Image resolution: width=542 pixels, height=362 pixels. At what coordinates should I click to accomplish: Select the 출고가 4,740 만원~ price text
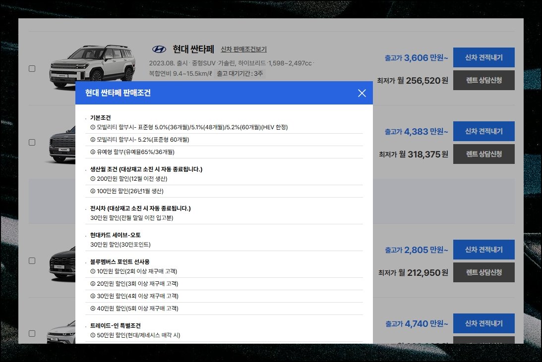[416, 324]
